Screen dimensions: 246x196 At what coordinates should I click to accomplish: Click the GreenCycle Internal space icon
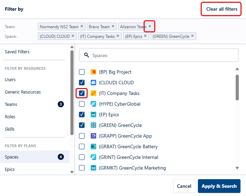click(93, 157)
